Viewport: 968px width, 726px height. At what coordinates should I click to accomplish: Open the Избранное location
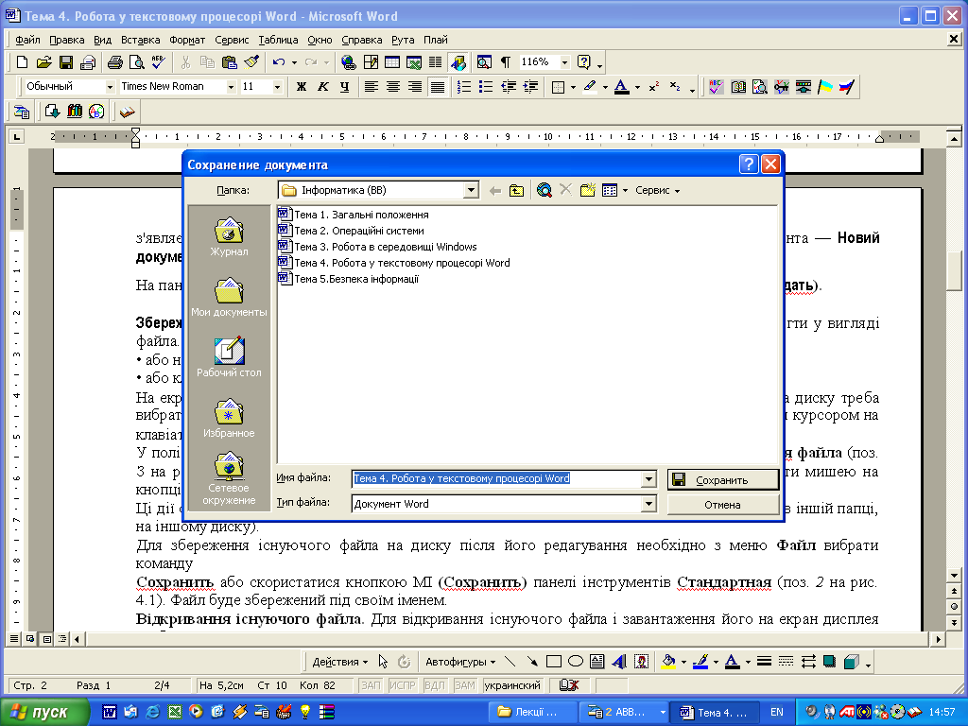pyautogui.click(x=229, y=418)
